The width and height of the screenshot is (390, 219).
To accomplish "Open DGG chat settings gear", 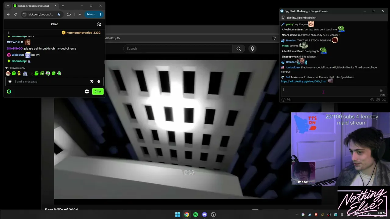I will [378, 100].
